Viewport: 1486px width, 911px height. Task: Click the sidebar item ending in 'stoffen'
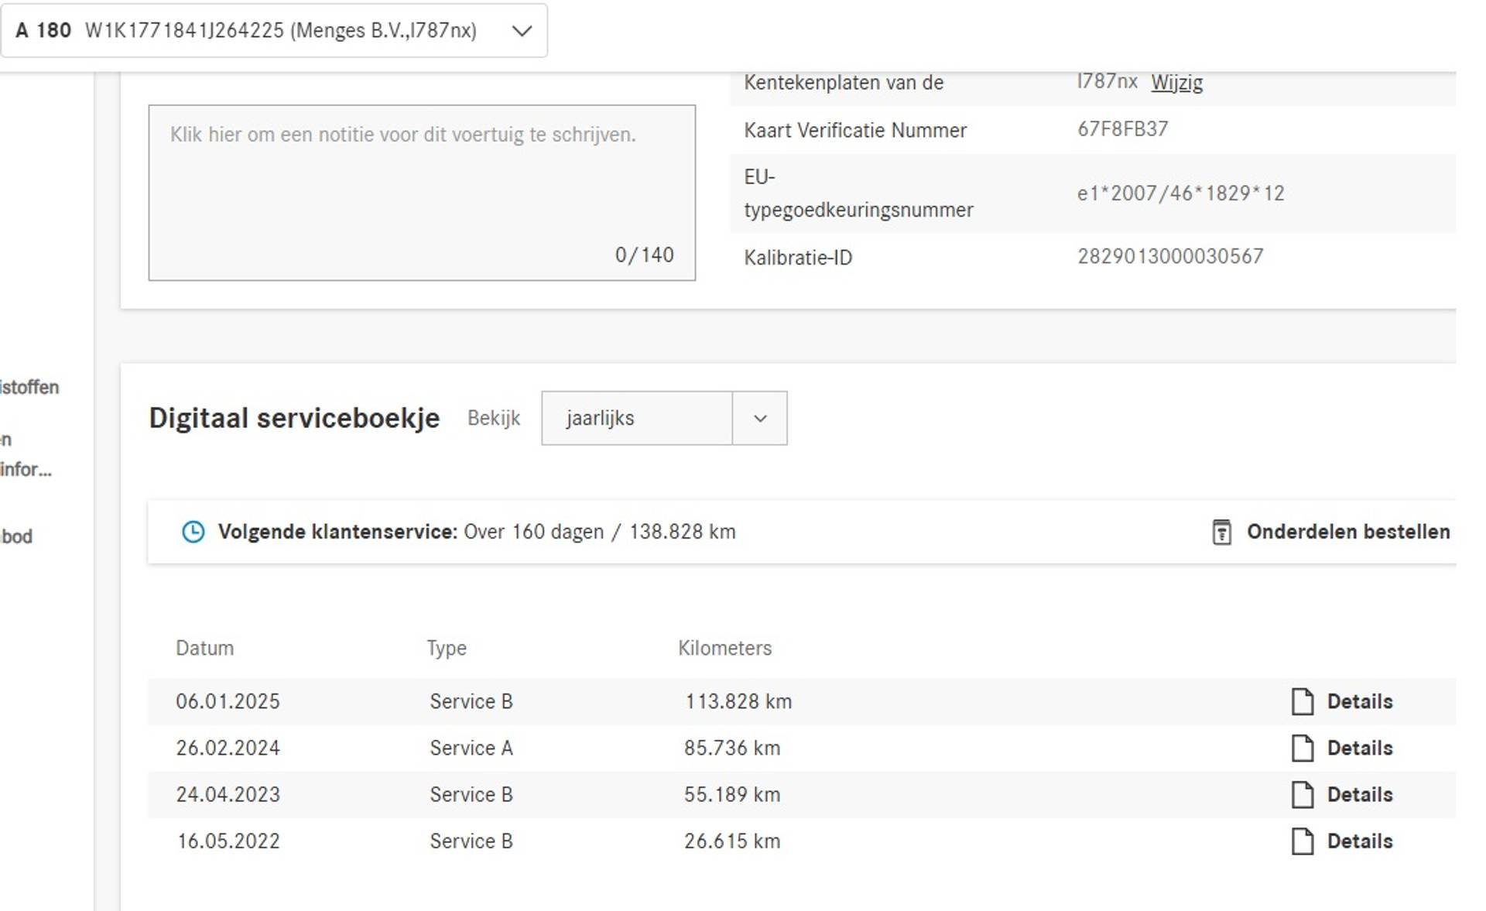pyautogui.click(x=29, y=387)
